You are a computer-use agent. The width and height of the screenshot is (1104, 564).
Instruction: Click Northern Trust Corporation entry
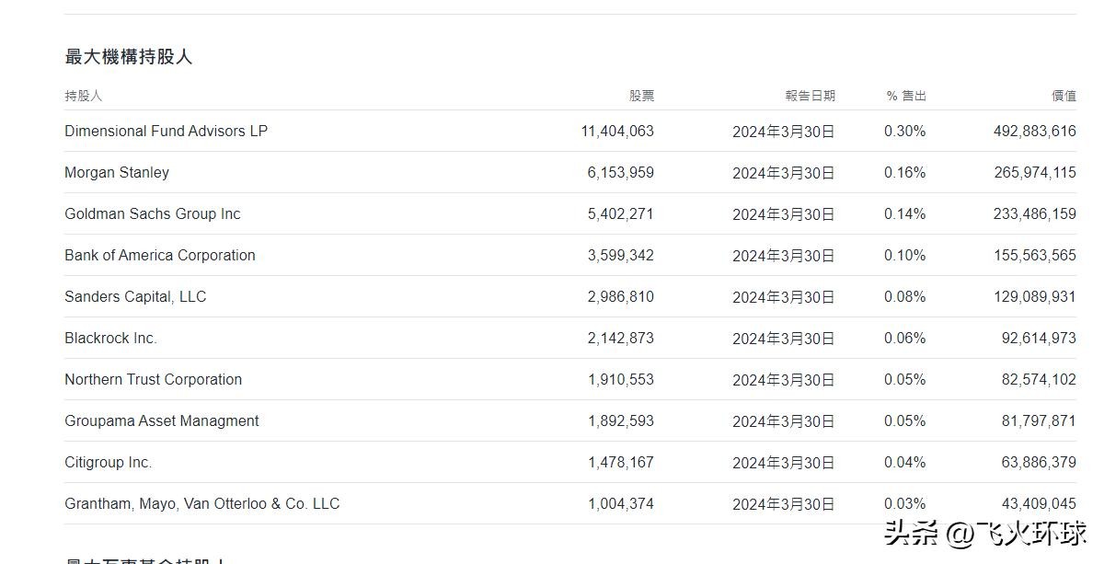pyautogui.click(x=153, y=379)
